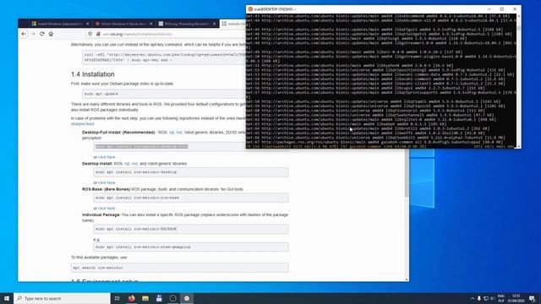Click the terminal window vertical scrollbar
The width and height of the screenshot is (541, 304).
pos(518,81)
